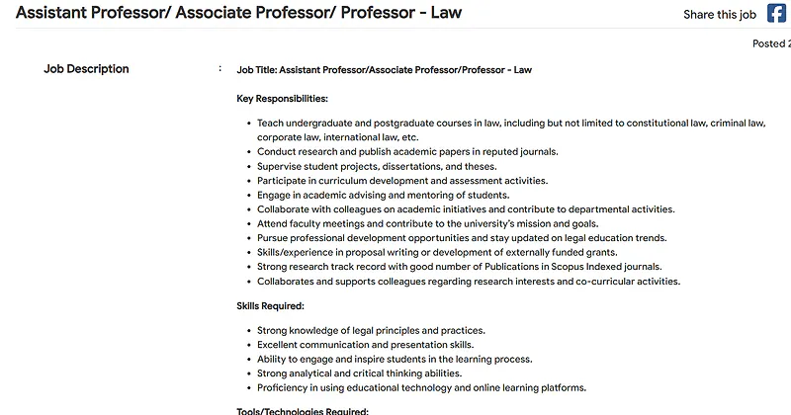The width and height of the screenshot is (791, 415).
Task: Click bullet 'Strong analytical and critical thinking abilities'
Action: click(359, 373)
